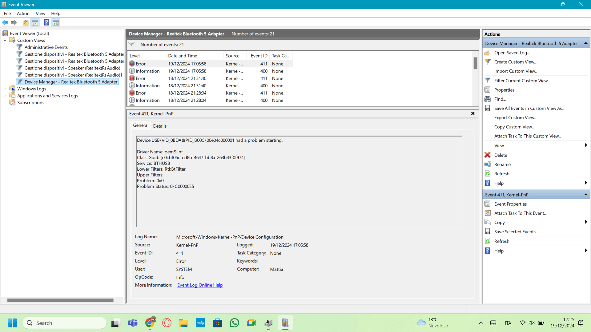This screenshot has width=591, height=332.
Task: Click the Back arrow toolbar icon
Action: click(x=5, y=22)
